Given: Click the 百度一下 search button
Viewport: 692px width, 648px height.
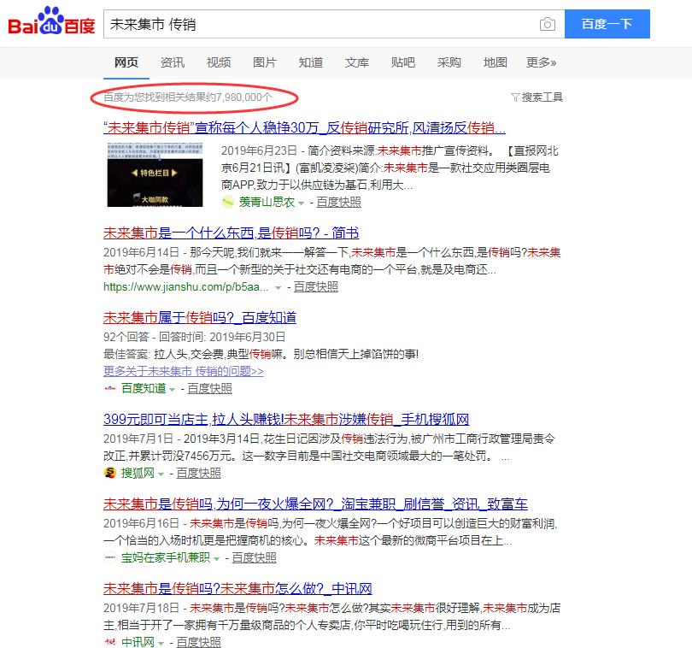Looking at the screenshot, I should (607, 24).
